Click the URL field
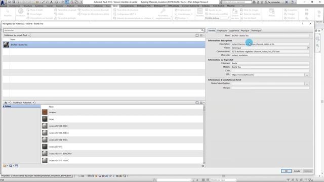Screen dimensions: 324x182 268,75
